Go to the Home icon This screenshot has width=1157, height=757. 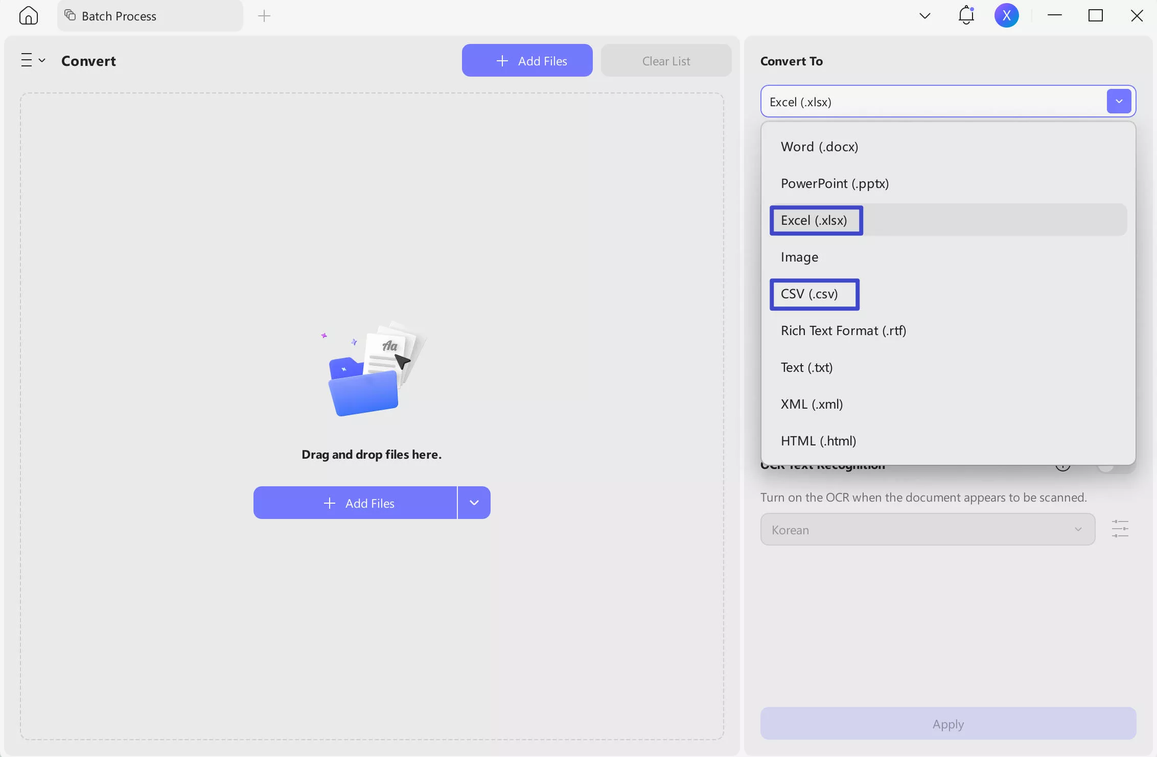tap(29, 16)
